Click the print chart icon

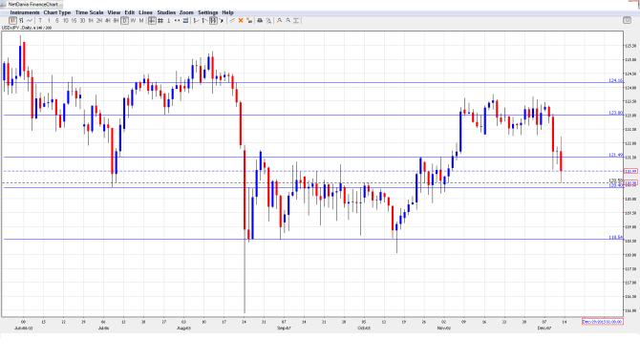(260, 20)
